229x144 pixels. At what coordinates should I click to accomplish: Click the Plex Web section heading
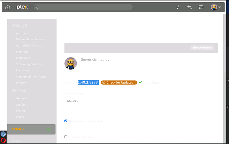(x=19, y=91)
